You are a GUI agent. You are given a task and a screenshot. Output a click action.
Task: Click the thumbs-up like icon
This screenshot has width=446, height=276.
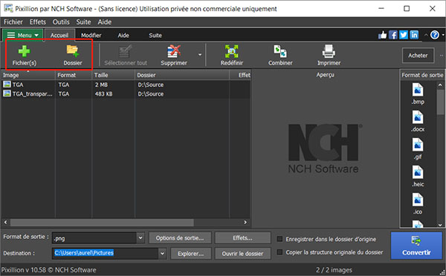point(383,35)
